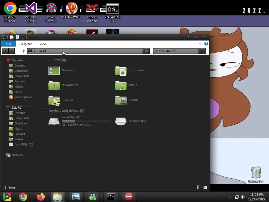
Task: Click This PC in address bar
Action: 42,51
